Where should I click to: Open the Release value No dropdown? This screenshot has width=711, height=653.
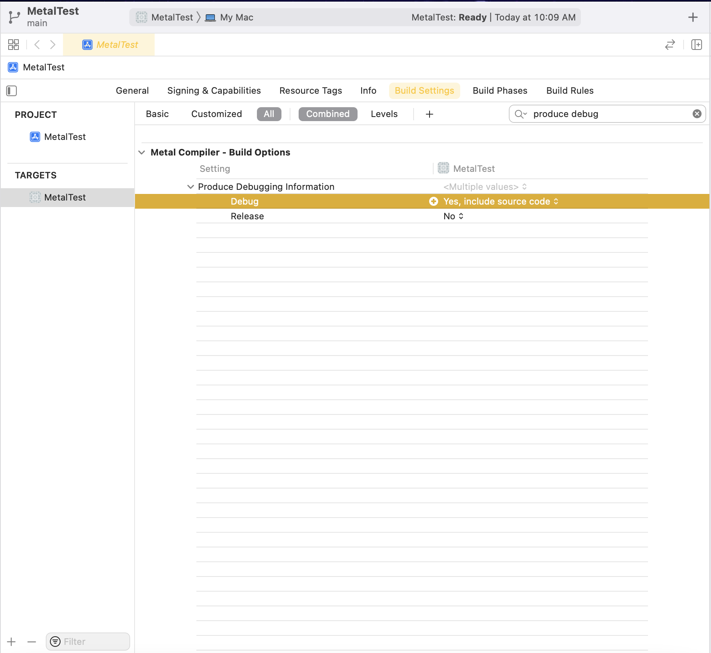[453, 216]
